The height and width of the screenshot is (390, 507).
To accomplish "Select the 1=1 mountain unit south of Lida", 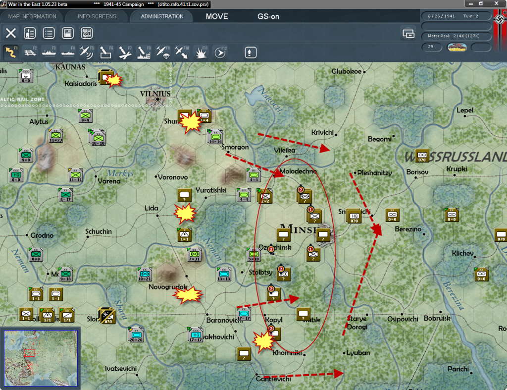I will [184, 235].
